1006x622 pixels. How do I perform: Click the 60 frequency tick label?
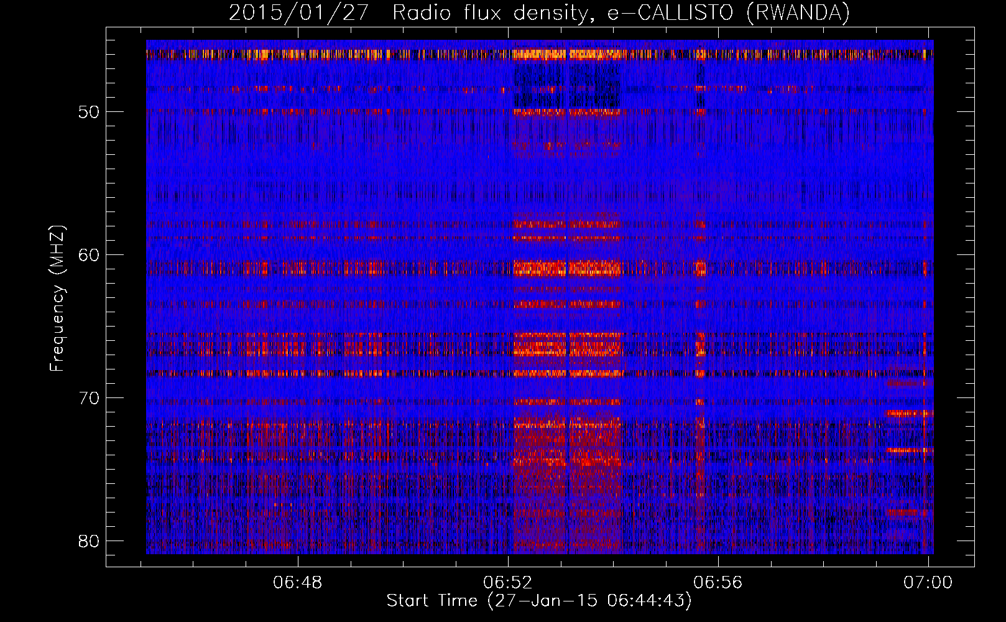(89, 255)
